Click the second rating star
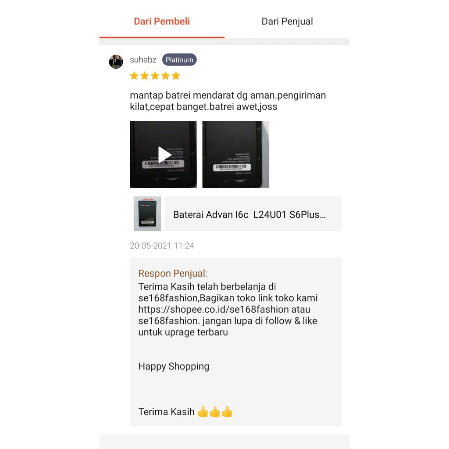Image resolution: width=449 pixels, height=449 pixels. tap(145, 76)
